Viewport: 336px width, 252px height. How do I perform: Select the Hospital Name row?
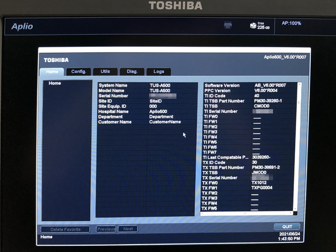(147, 111)
